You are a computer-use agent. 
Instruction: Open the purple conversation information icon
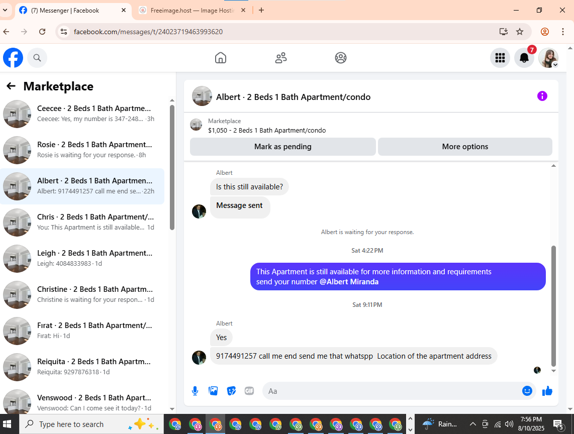point(542,96)
